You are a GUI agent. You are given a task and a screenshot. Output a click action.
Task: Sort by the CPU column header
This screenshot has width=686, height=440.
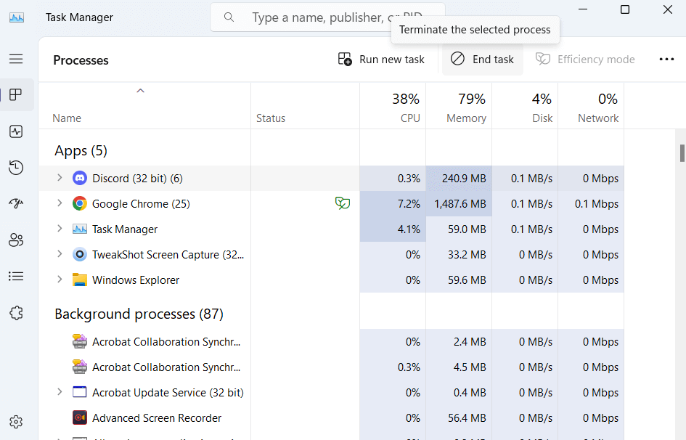pos(393,106)
